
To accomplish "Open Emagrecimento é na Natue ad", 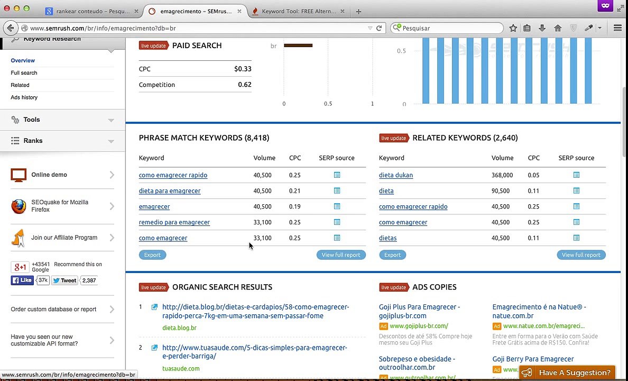I will [539, 311].
